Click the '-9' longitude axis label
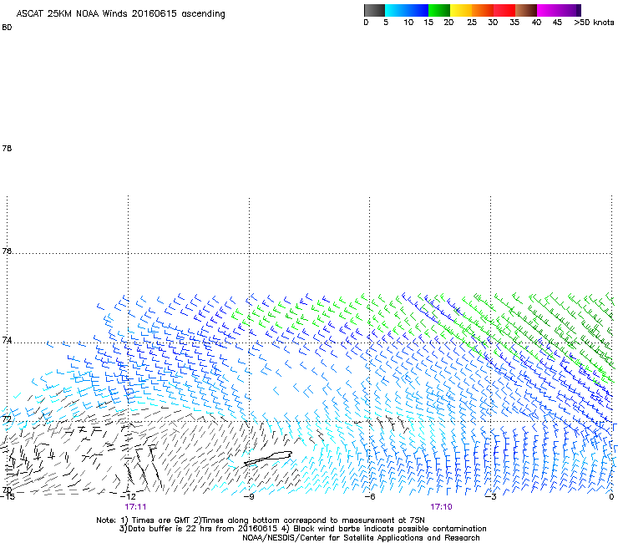Viewport: 618px width, 543px height. [249, 497]
